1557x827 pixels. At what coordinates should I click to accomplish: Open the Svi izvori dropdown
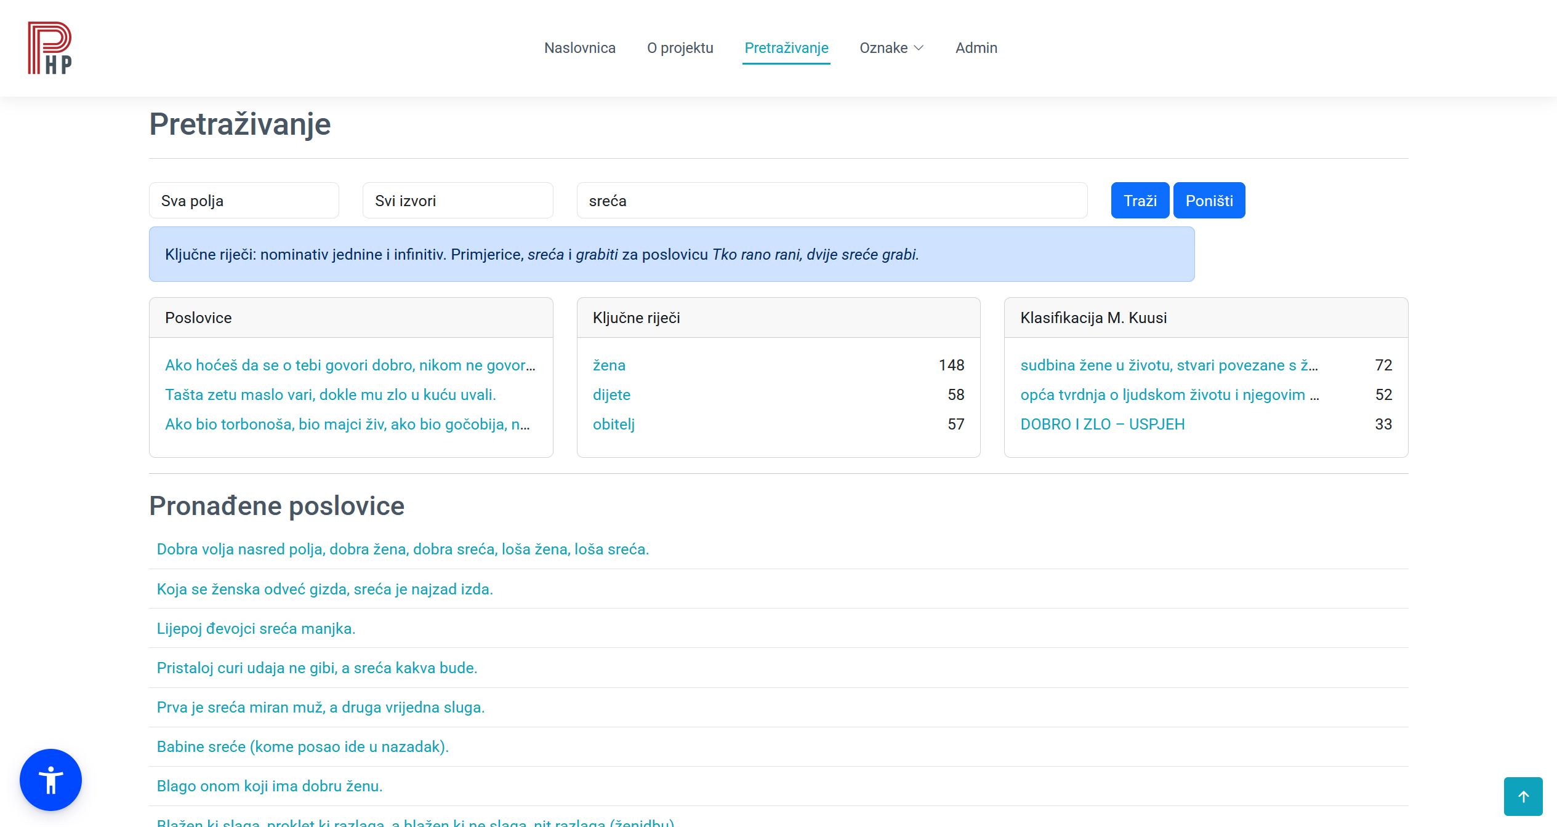[x=457, y=201]
